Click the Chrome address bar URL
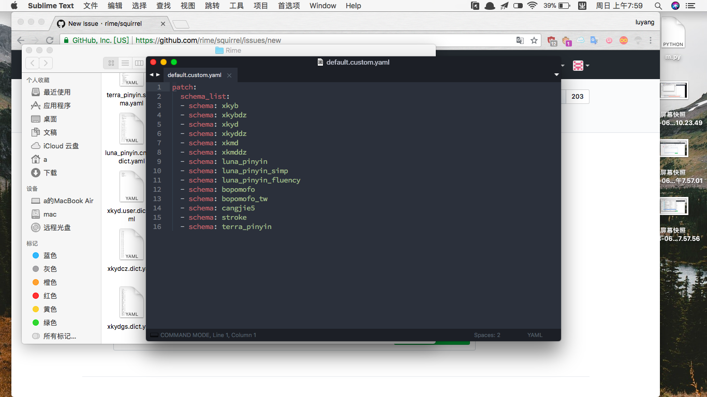The height and width of the screenshot is (397, 707). point(208,40)
